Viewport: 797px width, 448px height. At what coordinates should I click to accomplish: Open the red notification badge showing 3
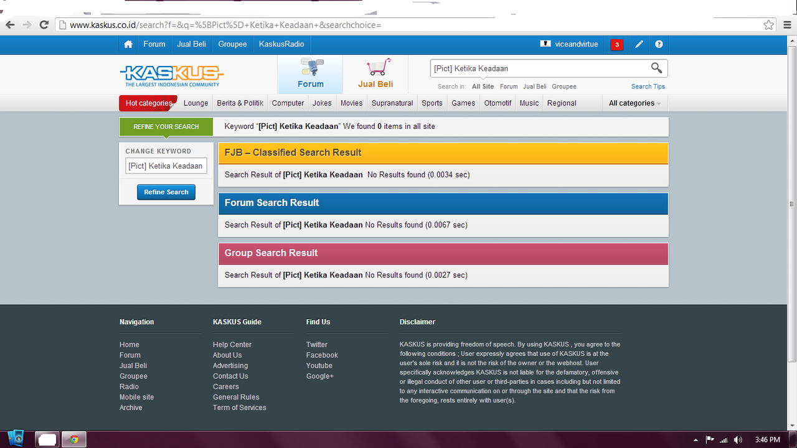(x=617, y=44)
